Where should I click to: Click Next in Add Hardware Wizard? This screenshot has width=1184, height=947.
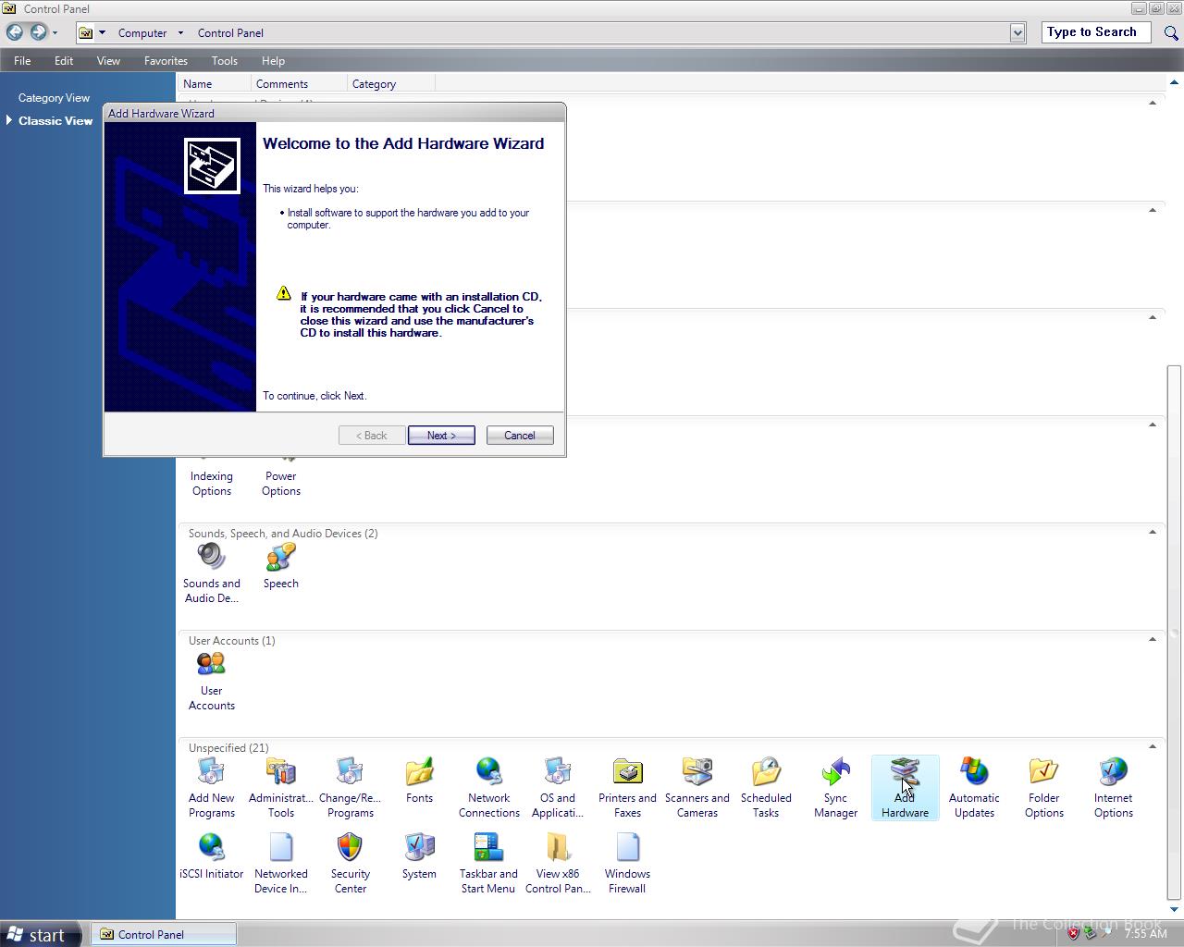pyautogui.click(x=441, y=436)
